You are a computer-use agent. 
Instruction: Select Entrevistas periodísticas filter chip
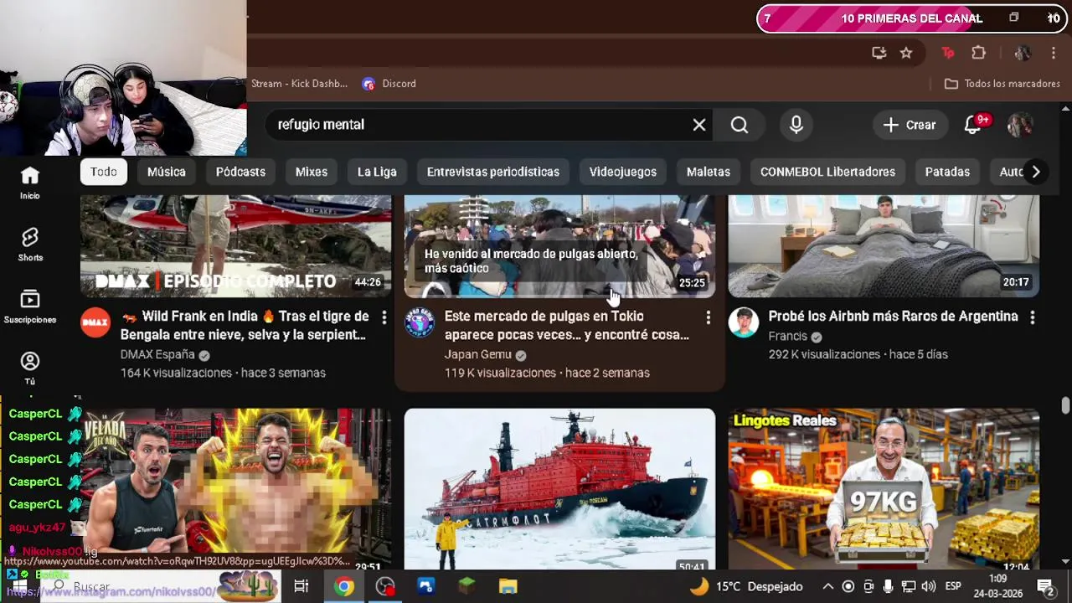493,172
